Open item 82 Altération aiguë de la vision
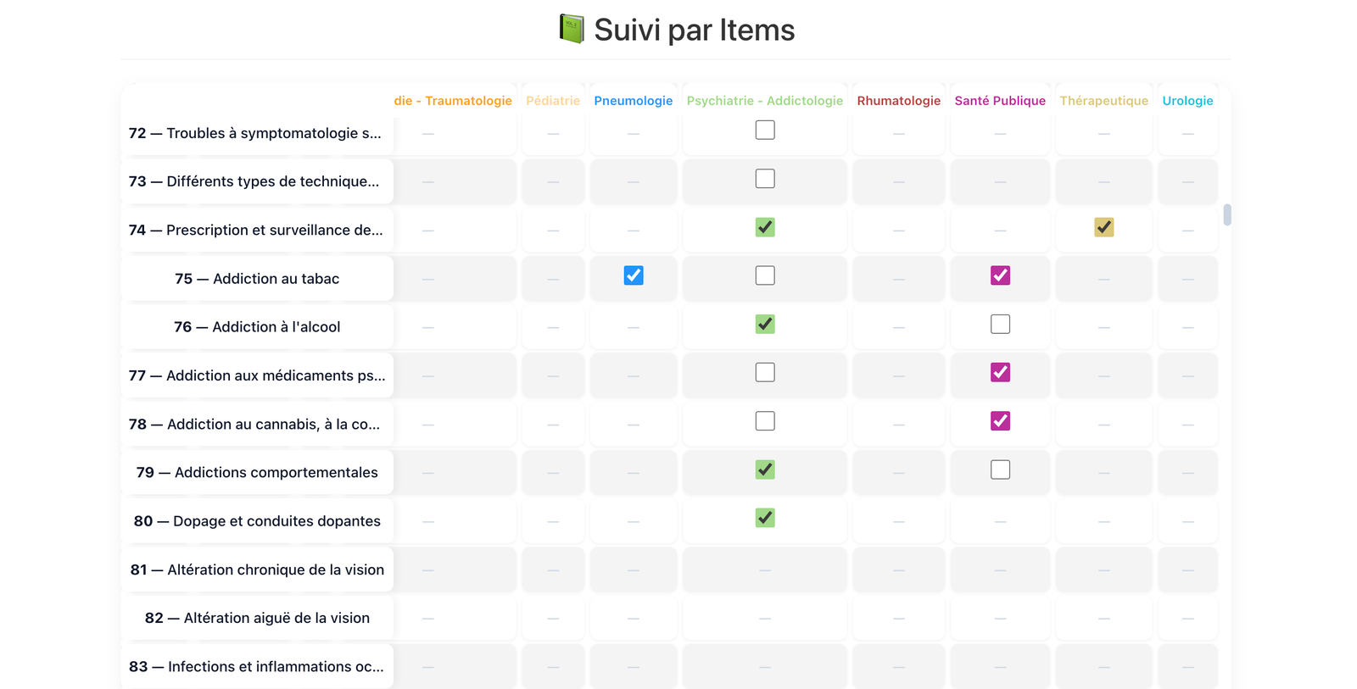 pyautogui.click(x=257, y=618)
